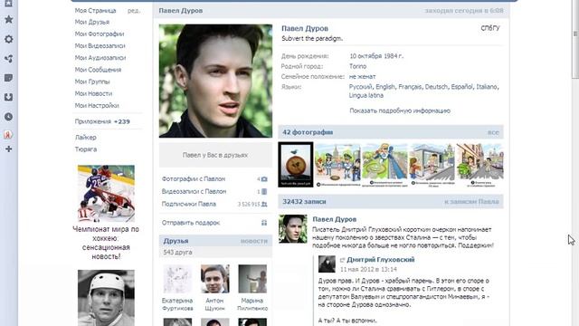Viewport: 579px width, 326px height.
Task: Click the page vertical scrollbar thumb
Action: coord(575,39)
